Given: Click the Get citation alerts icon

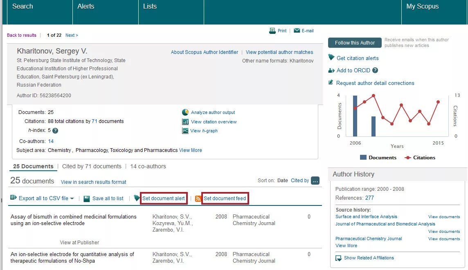Looking at the screenshot, I should point(331,58).
